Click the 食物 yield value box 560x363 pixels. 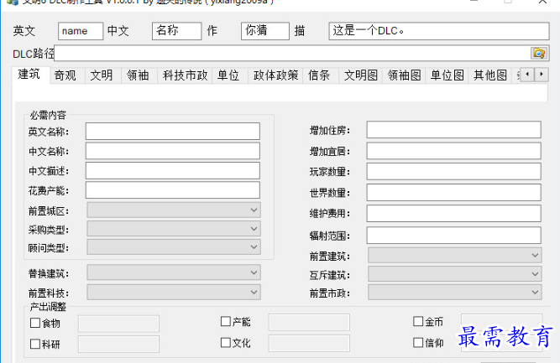[x=118, y=323]
